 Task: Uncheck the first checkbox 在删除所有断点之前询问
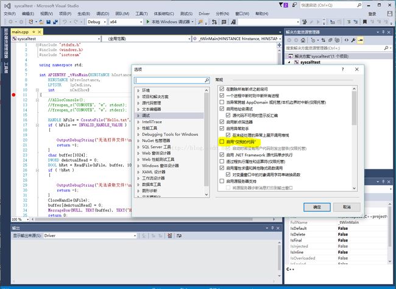[x=222, y=89]
